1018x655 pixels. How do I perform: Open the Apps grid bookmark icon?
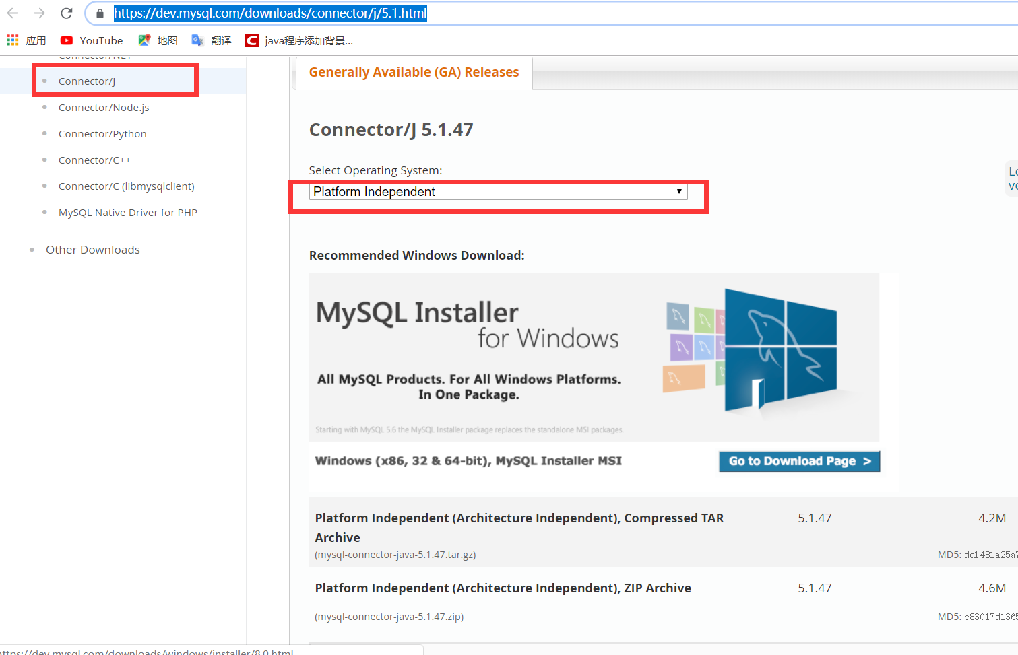(13, 40)
